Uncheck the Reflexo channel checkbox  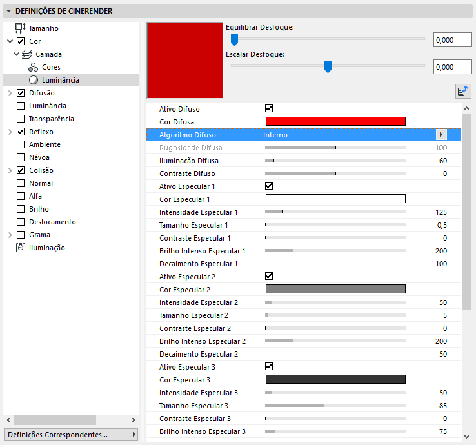point(21,132)
